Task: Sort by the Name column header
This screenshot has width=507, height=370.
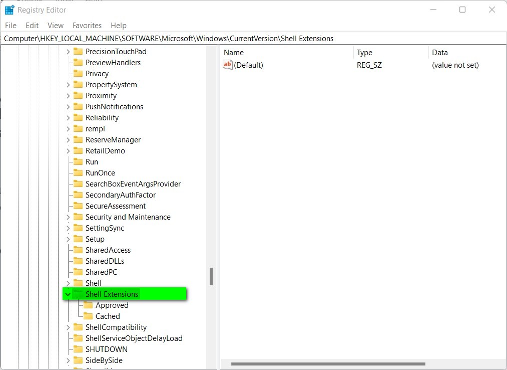Action: pyautogui.click(x=287, y=53)
